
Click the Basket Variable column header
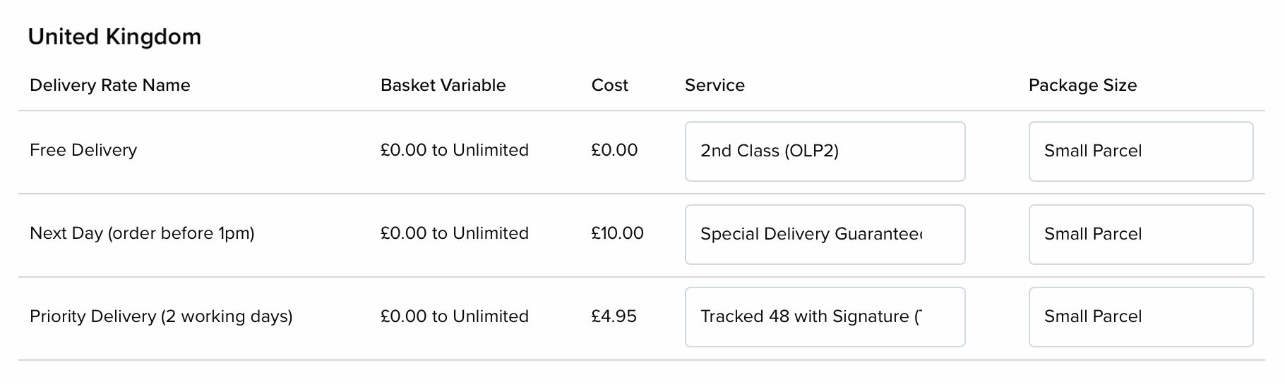[443, 85]
